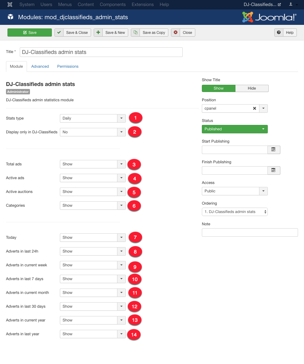Click the Save as Copy button

(149, 32)
